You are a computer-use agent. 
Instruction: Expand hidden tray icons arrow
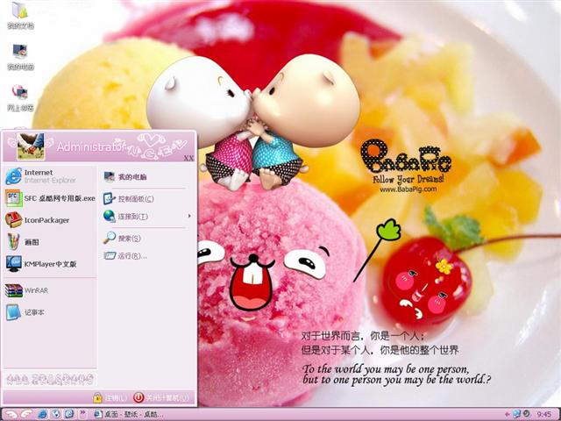pyautogui.click(x=507, y=415)
